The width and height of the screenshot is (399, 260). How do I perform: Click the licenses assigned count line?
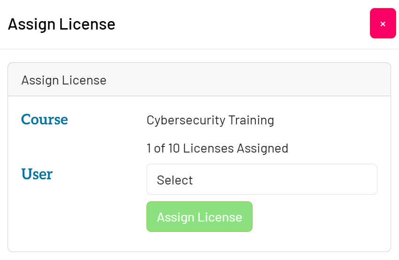click(217, 149)
